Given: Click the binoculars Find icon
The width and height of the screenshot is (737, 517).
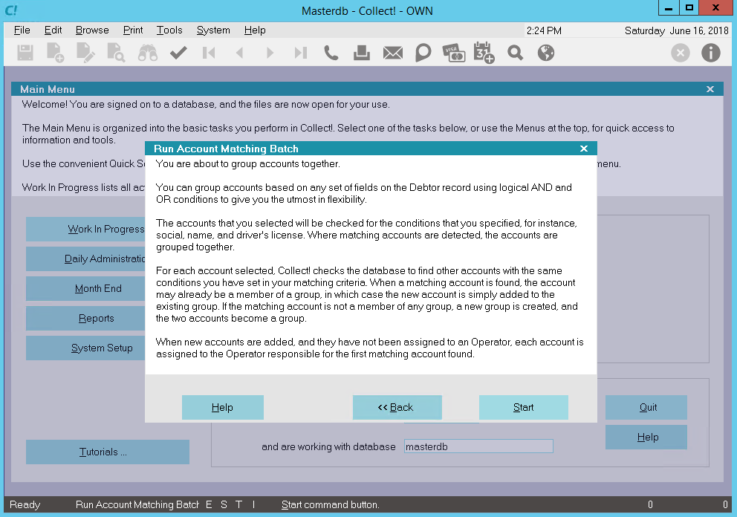Looking at the screenshot, I should coord(148,53).
